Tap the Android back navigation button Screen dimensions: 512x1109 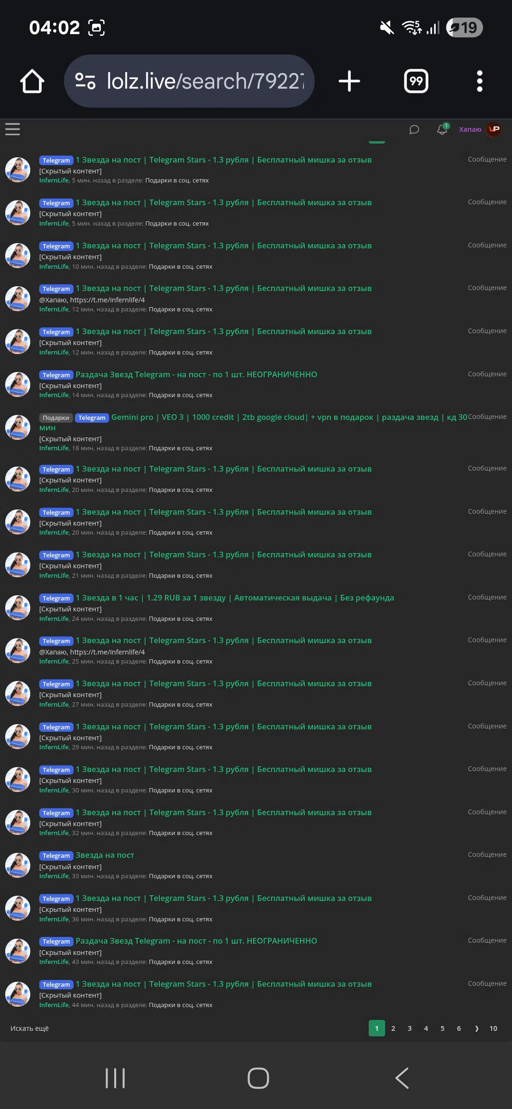click(x=402, y=1078)
